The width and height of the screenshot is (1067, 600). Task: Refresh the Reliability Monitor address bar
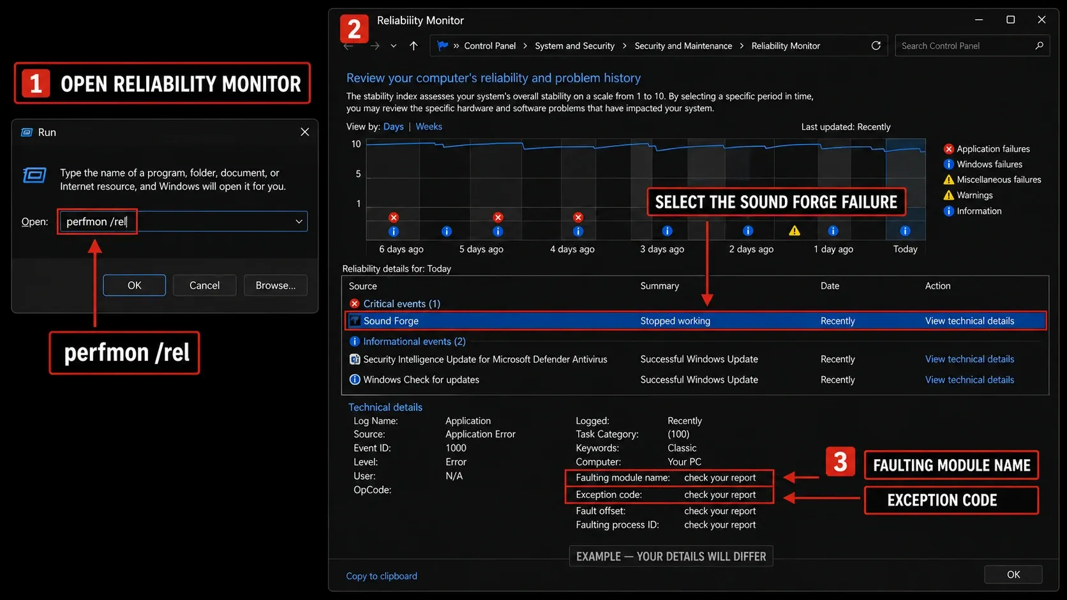tap(876, 46)
